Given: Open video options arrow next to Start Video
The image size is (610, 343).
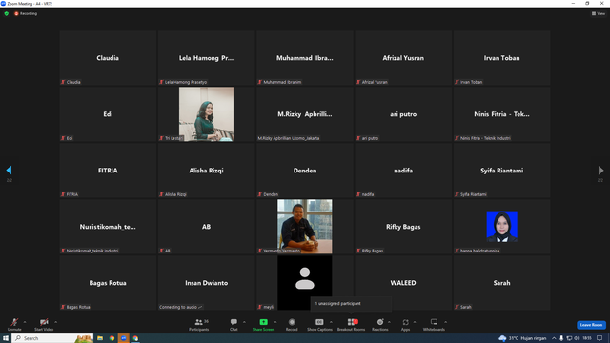Looking at the screenshot, I should click(55, 322).
